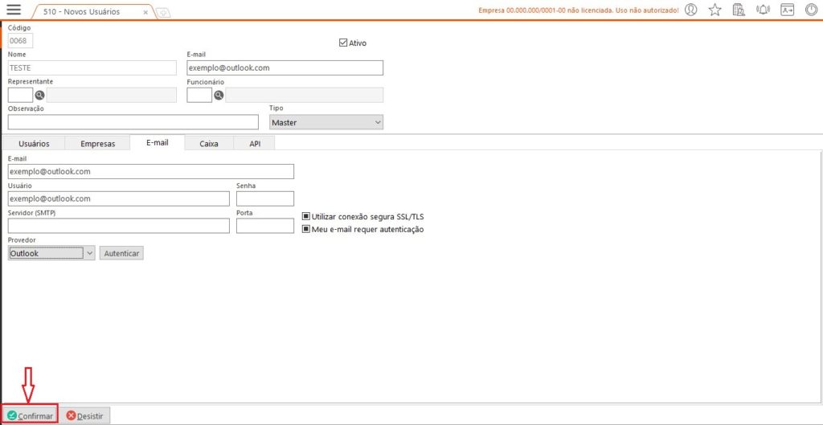823x425 pixels.
Task: Click the user profile icon
Action: [690, 10]
